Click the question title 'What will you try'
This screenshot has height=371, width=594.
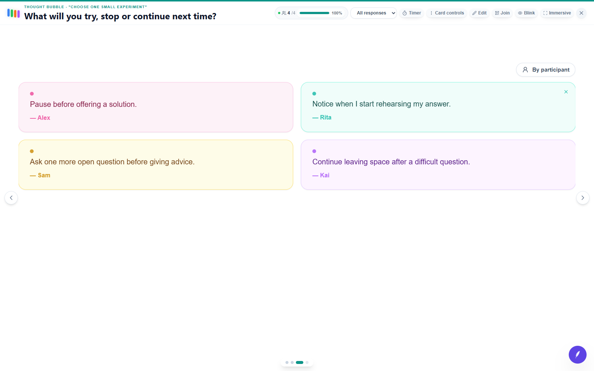tap(120, 16)
